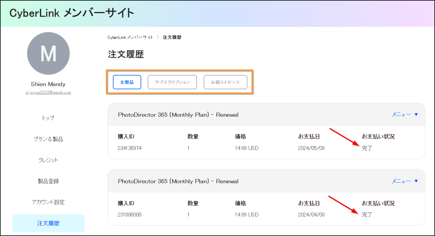This screenshot has height=236, width=435.
Task: Click 完了 status of the 2024/04/08 order
Action: [367, 215]
